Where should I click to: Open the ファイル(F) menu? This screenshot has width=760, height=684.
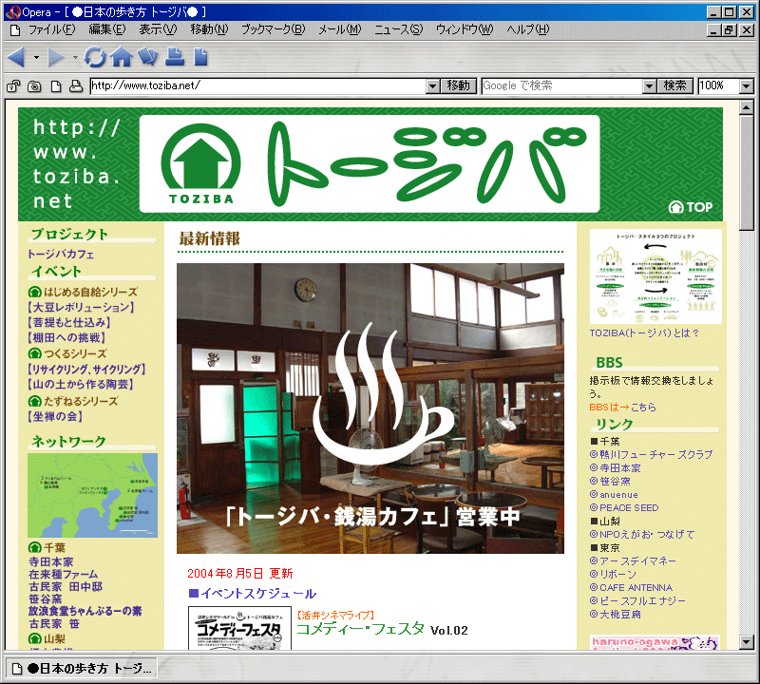pos(52,30)
